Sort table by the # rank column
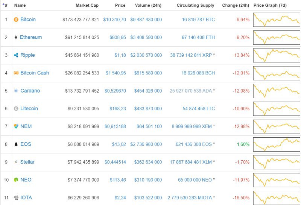 [x=5, y=5]
